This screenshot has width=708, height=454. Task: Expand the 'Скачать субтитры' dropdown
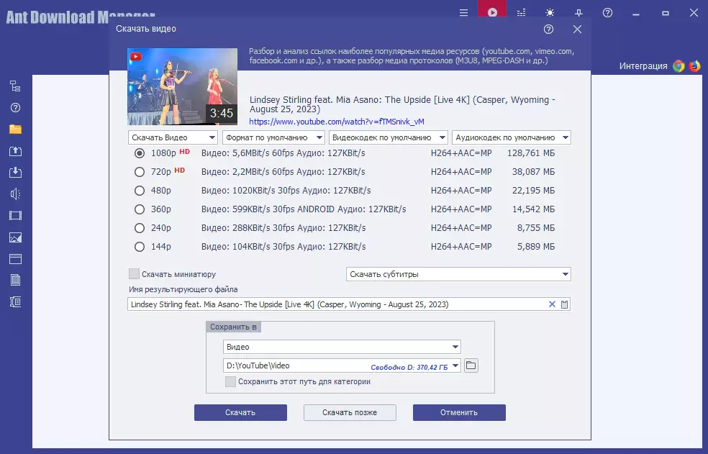[x=458, y=274]
